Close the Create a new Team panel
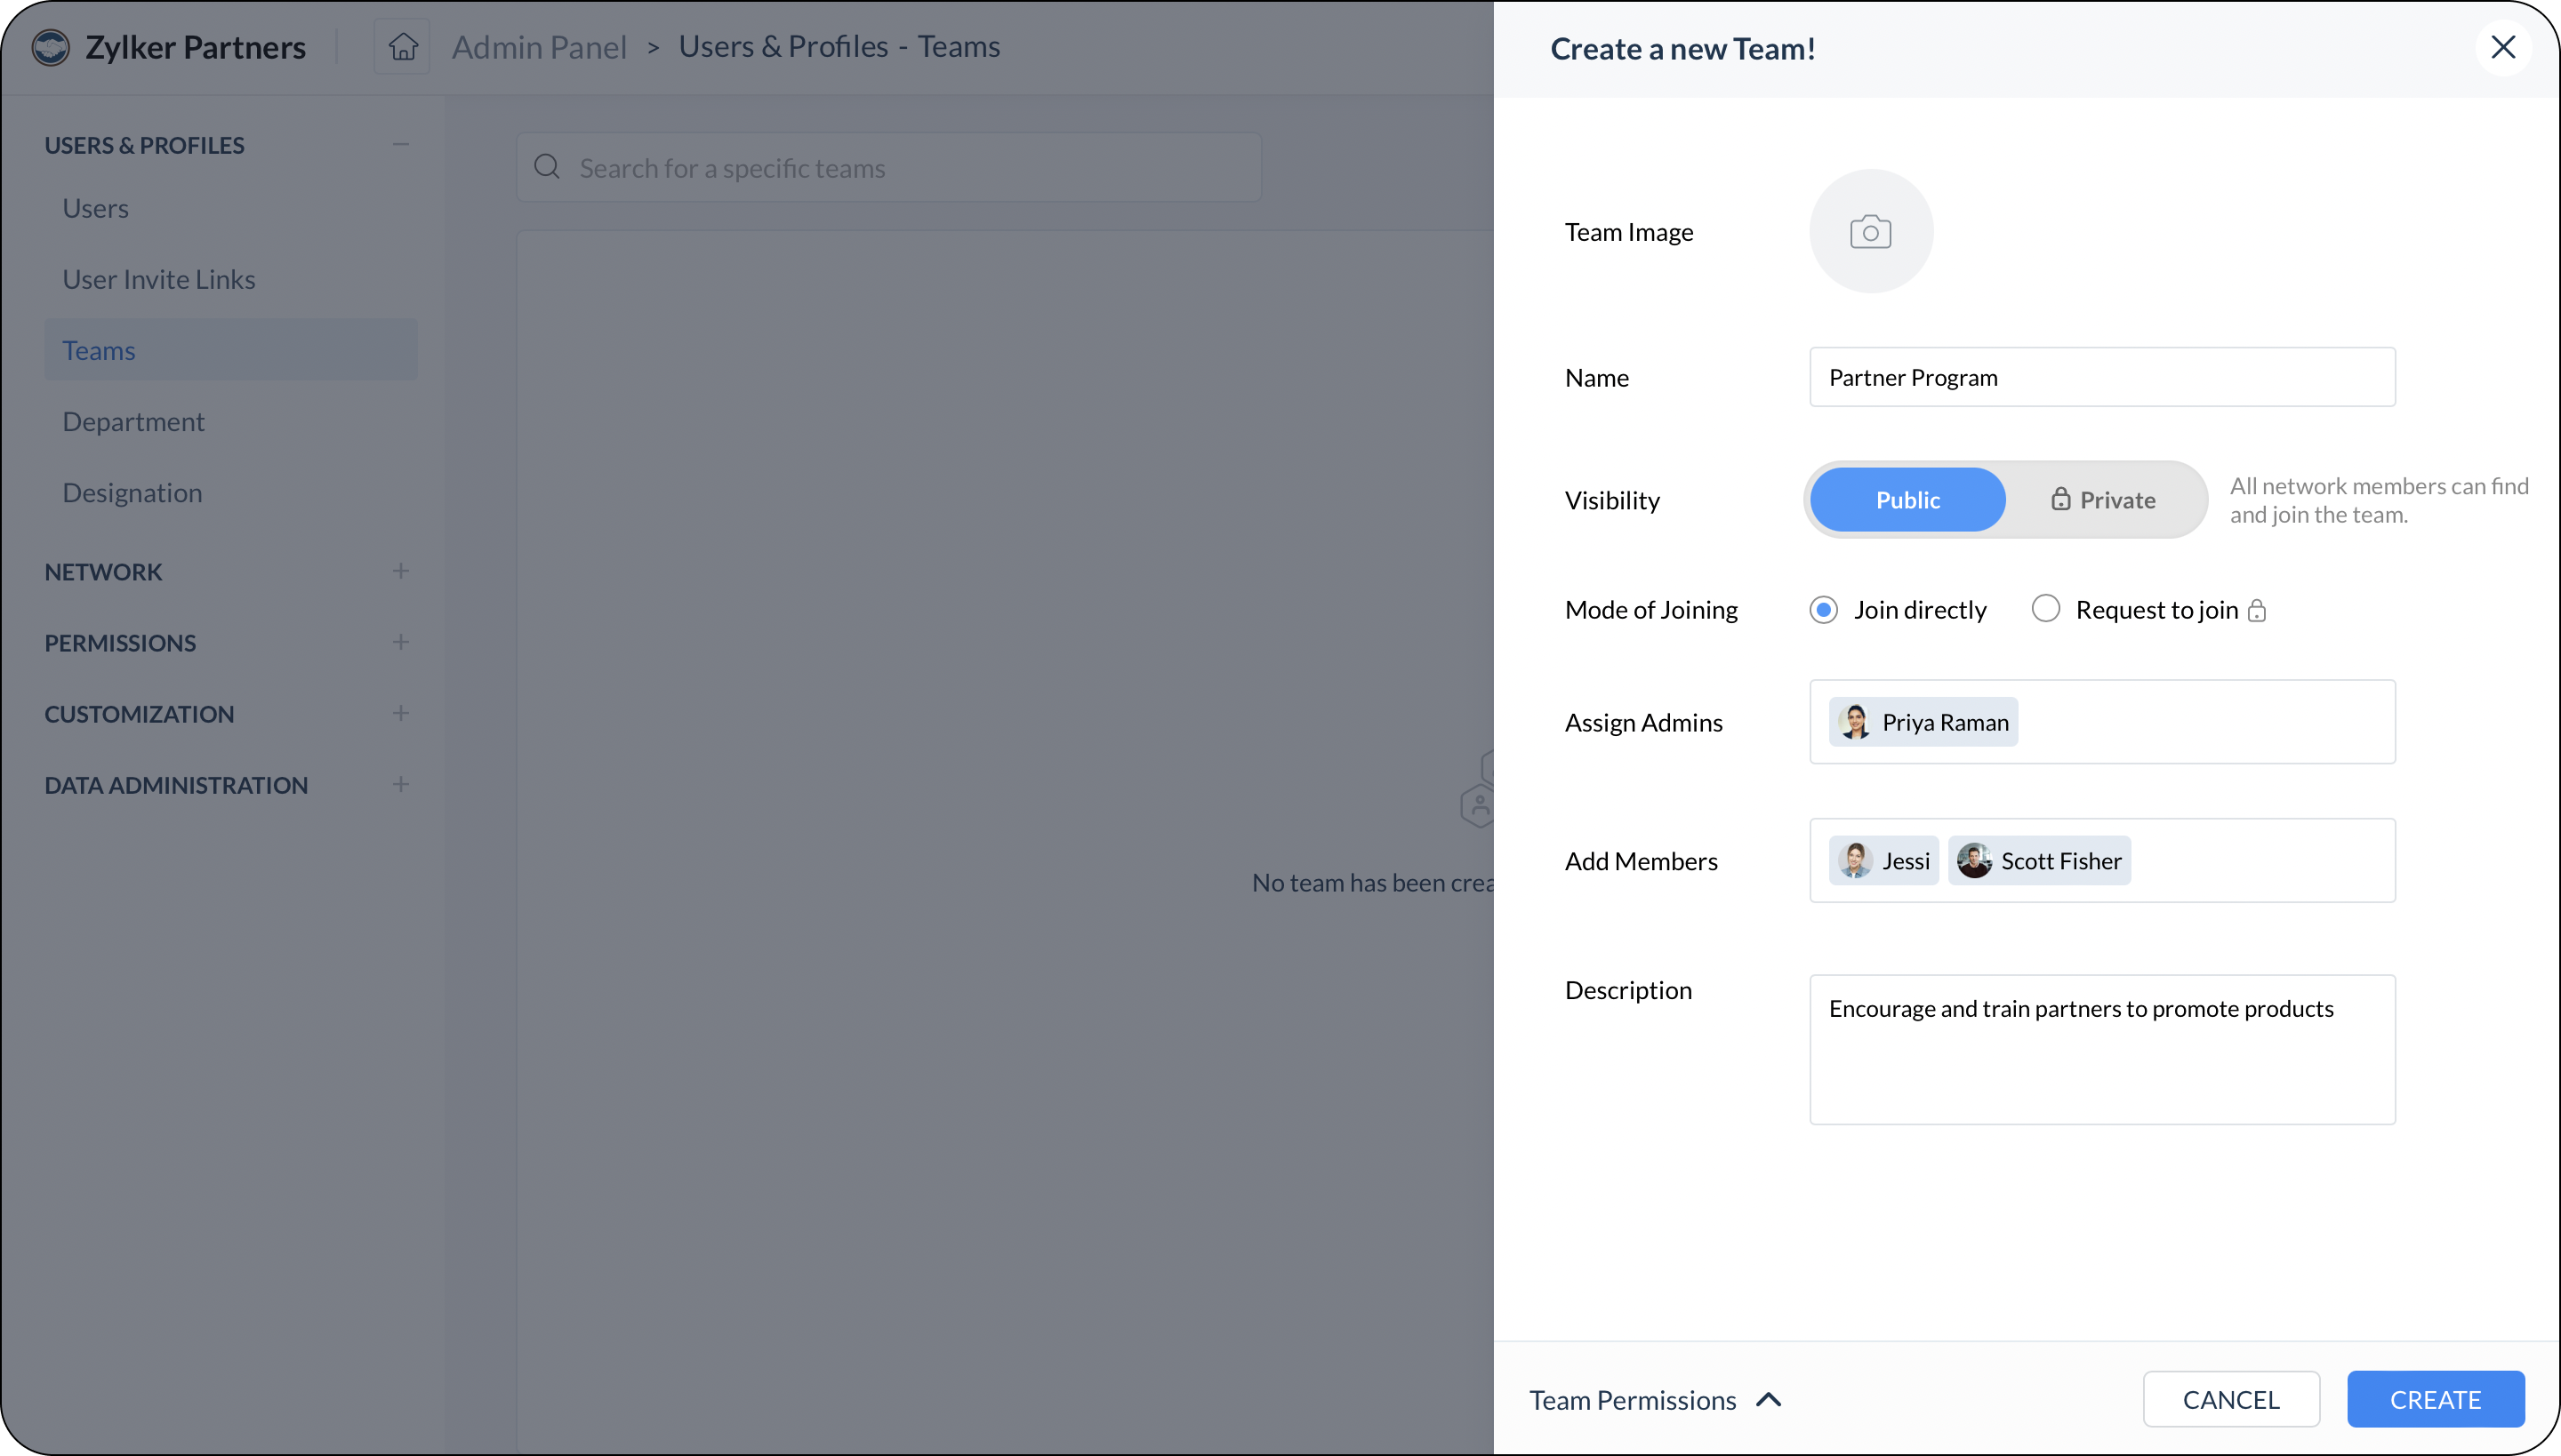 [x=2503, y=47]
